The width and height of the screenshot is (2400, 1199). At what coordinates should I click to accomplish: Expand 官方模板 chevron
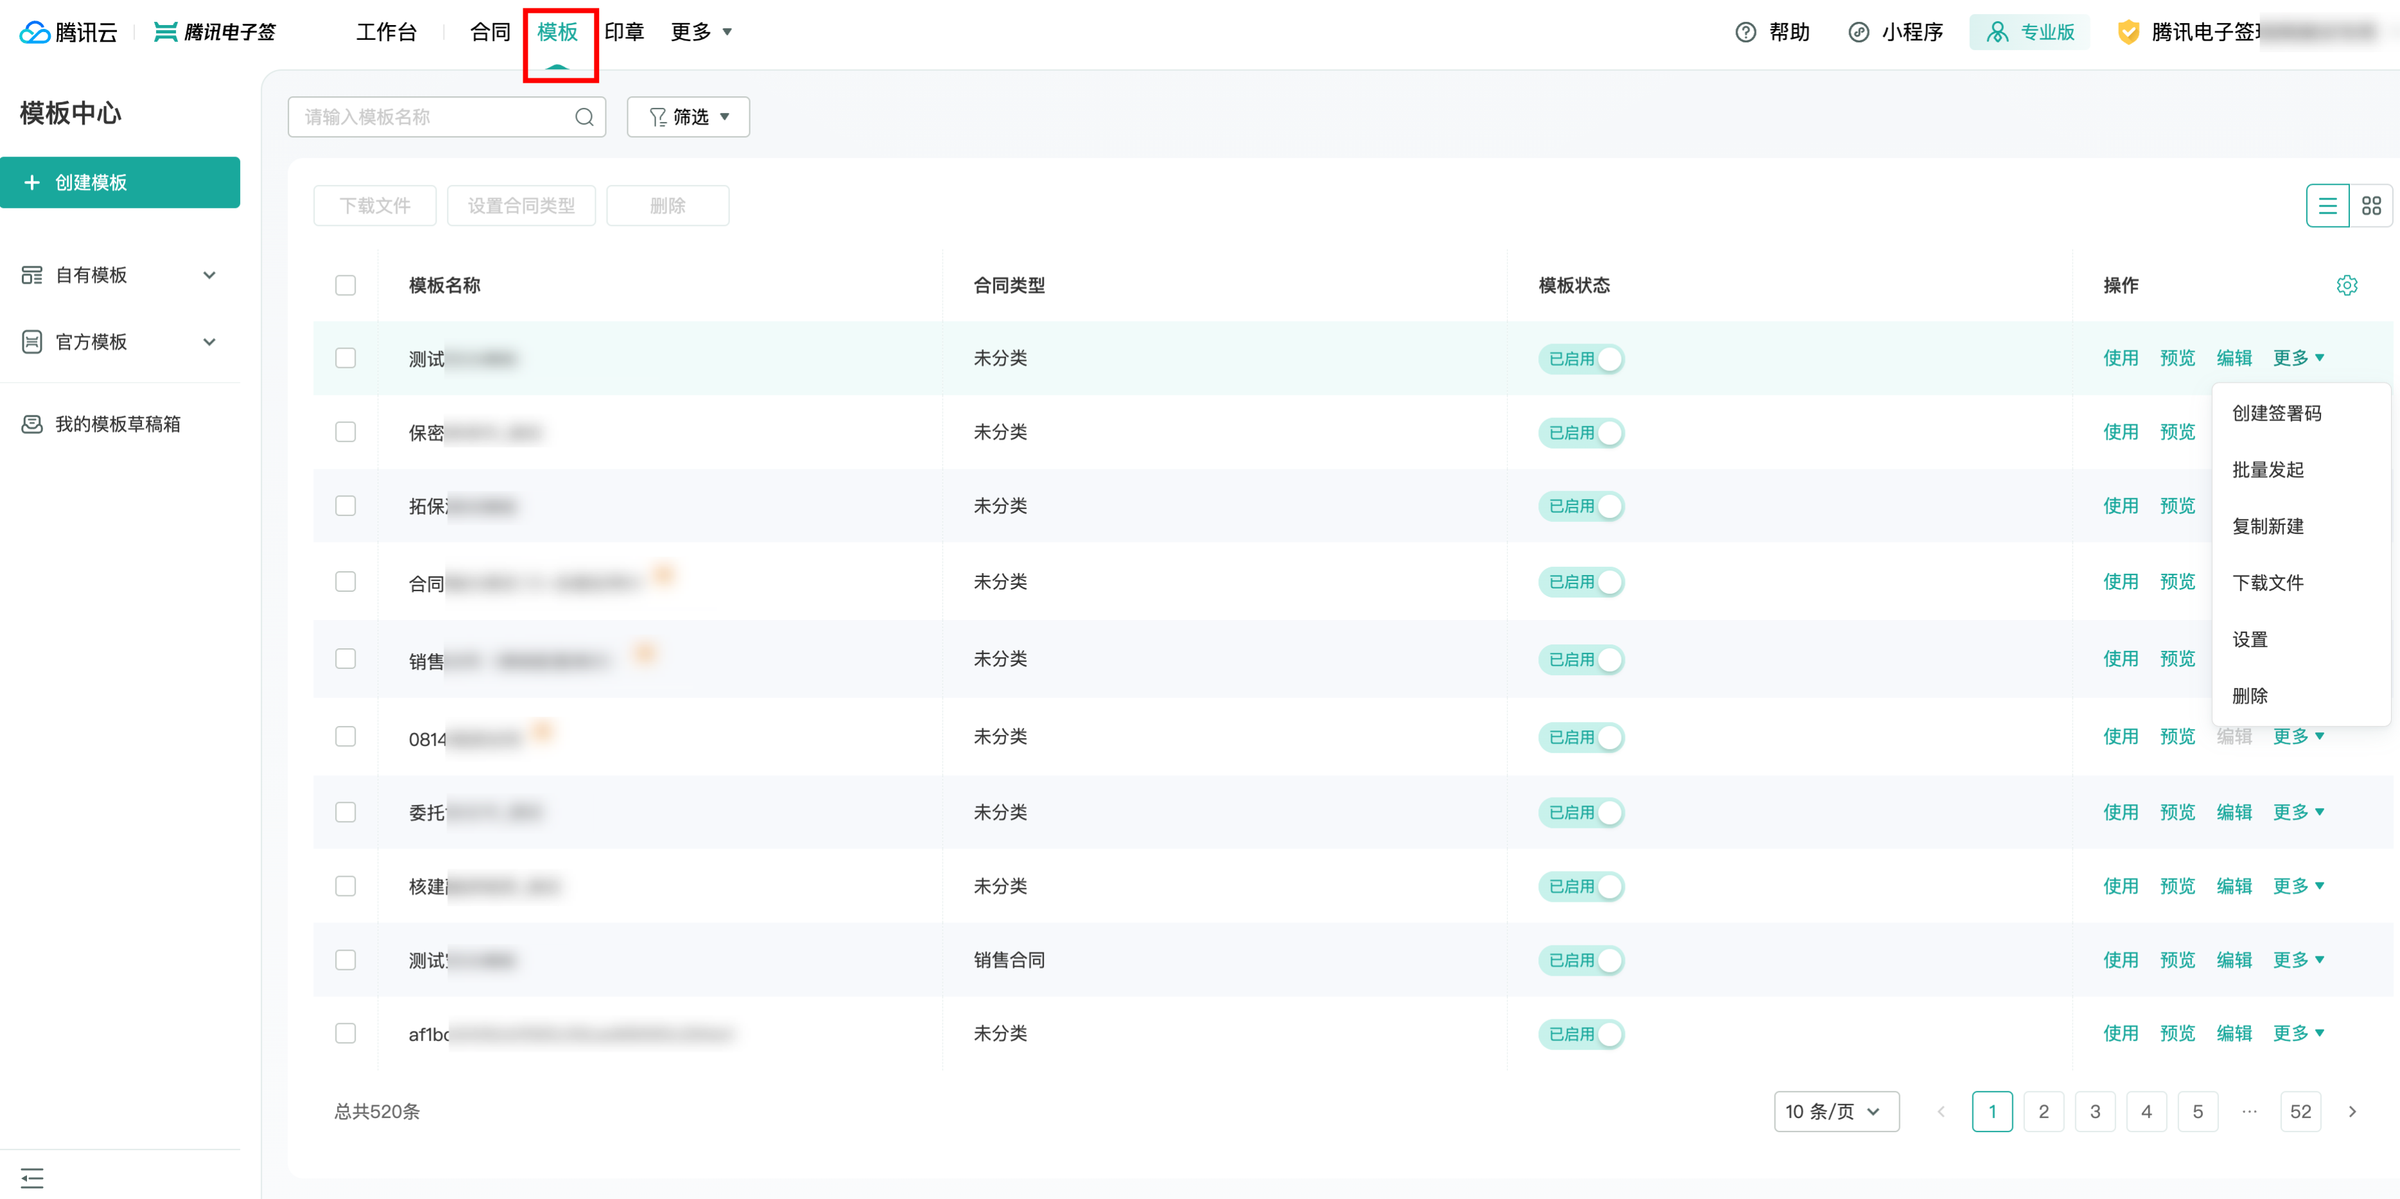(209, 342)
